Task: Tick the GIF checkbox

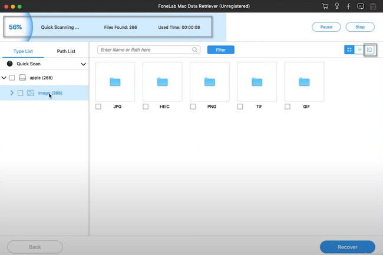Action: pos(288,107)
